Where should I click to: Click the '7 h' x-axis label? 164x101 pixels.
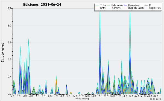coord(56,96)
